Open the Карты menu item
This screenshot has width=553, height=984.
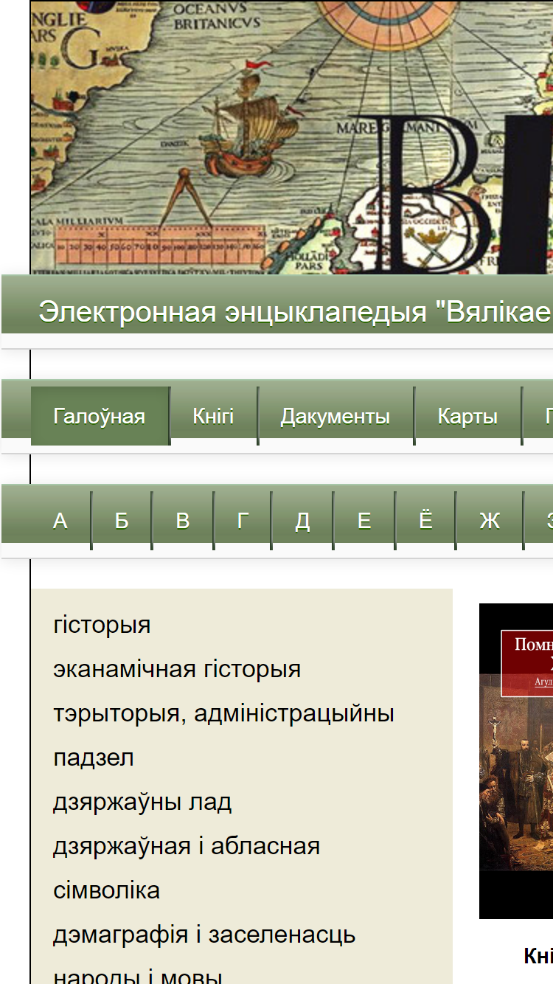(467, 416)
